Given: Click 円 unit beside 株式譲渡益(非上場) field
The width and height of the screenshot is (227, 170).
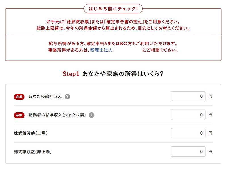Looking at the screenshot, I should [210, 152].
